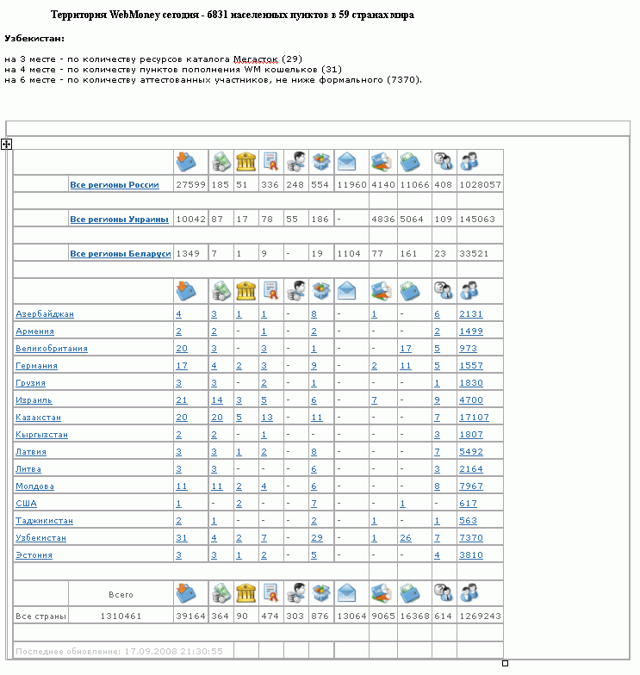The width and height of the screenshot is (640, 675).
Task: Click wallet-with-arrow icon in row above Азербайджан
Action: coord(186,291)
